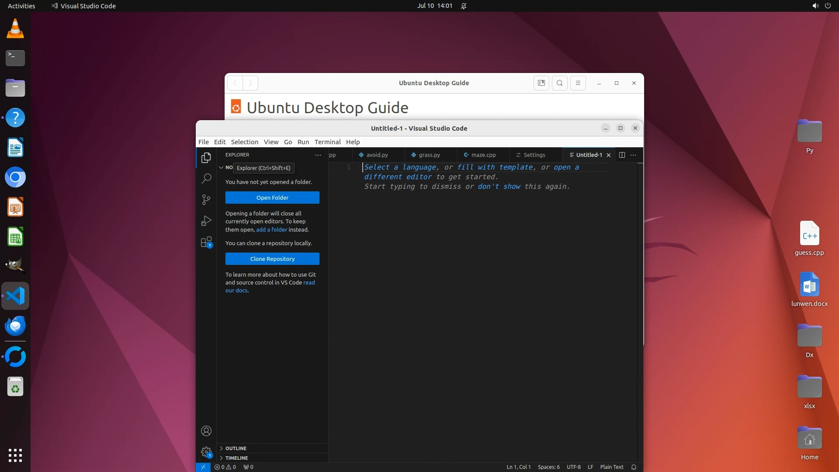
Task: Click the Accounts icon
Action: click(x=206, y=431)
